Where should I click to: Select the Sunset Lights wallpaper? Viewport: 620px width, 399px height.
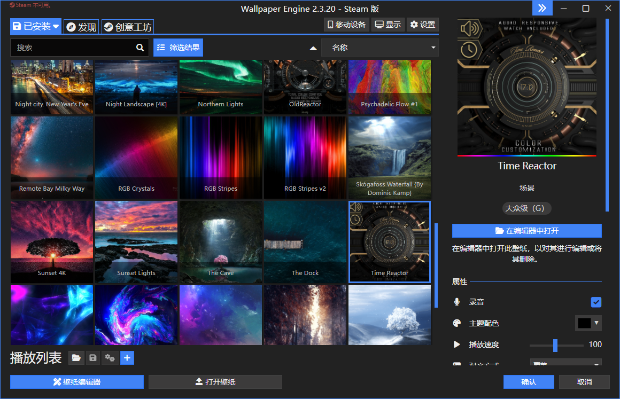(136, 242)
